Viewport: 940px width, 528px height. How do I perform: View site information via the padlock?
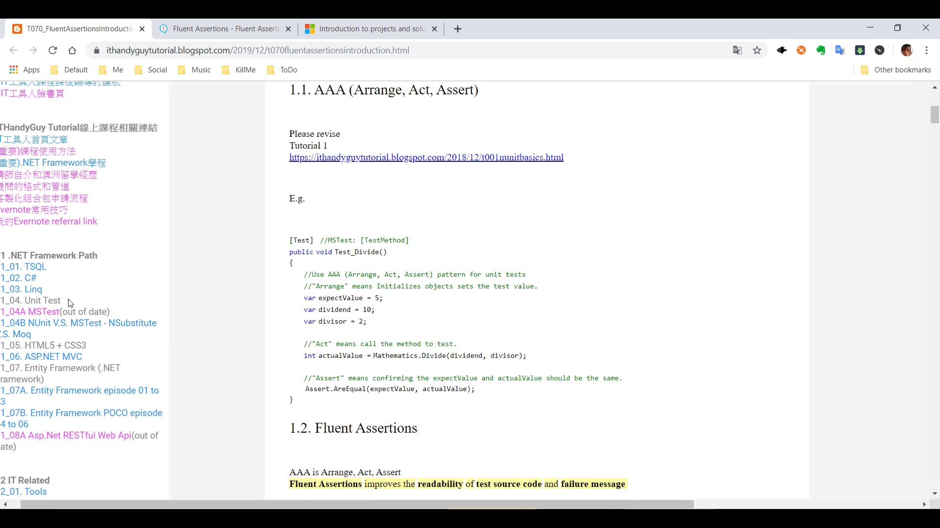tap(96, 50)
